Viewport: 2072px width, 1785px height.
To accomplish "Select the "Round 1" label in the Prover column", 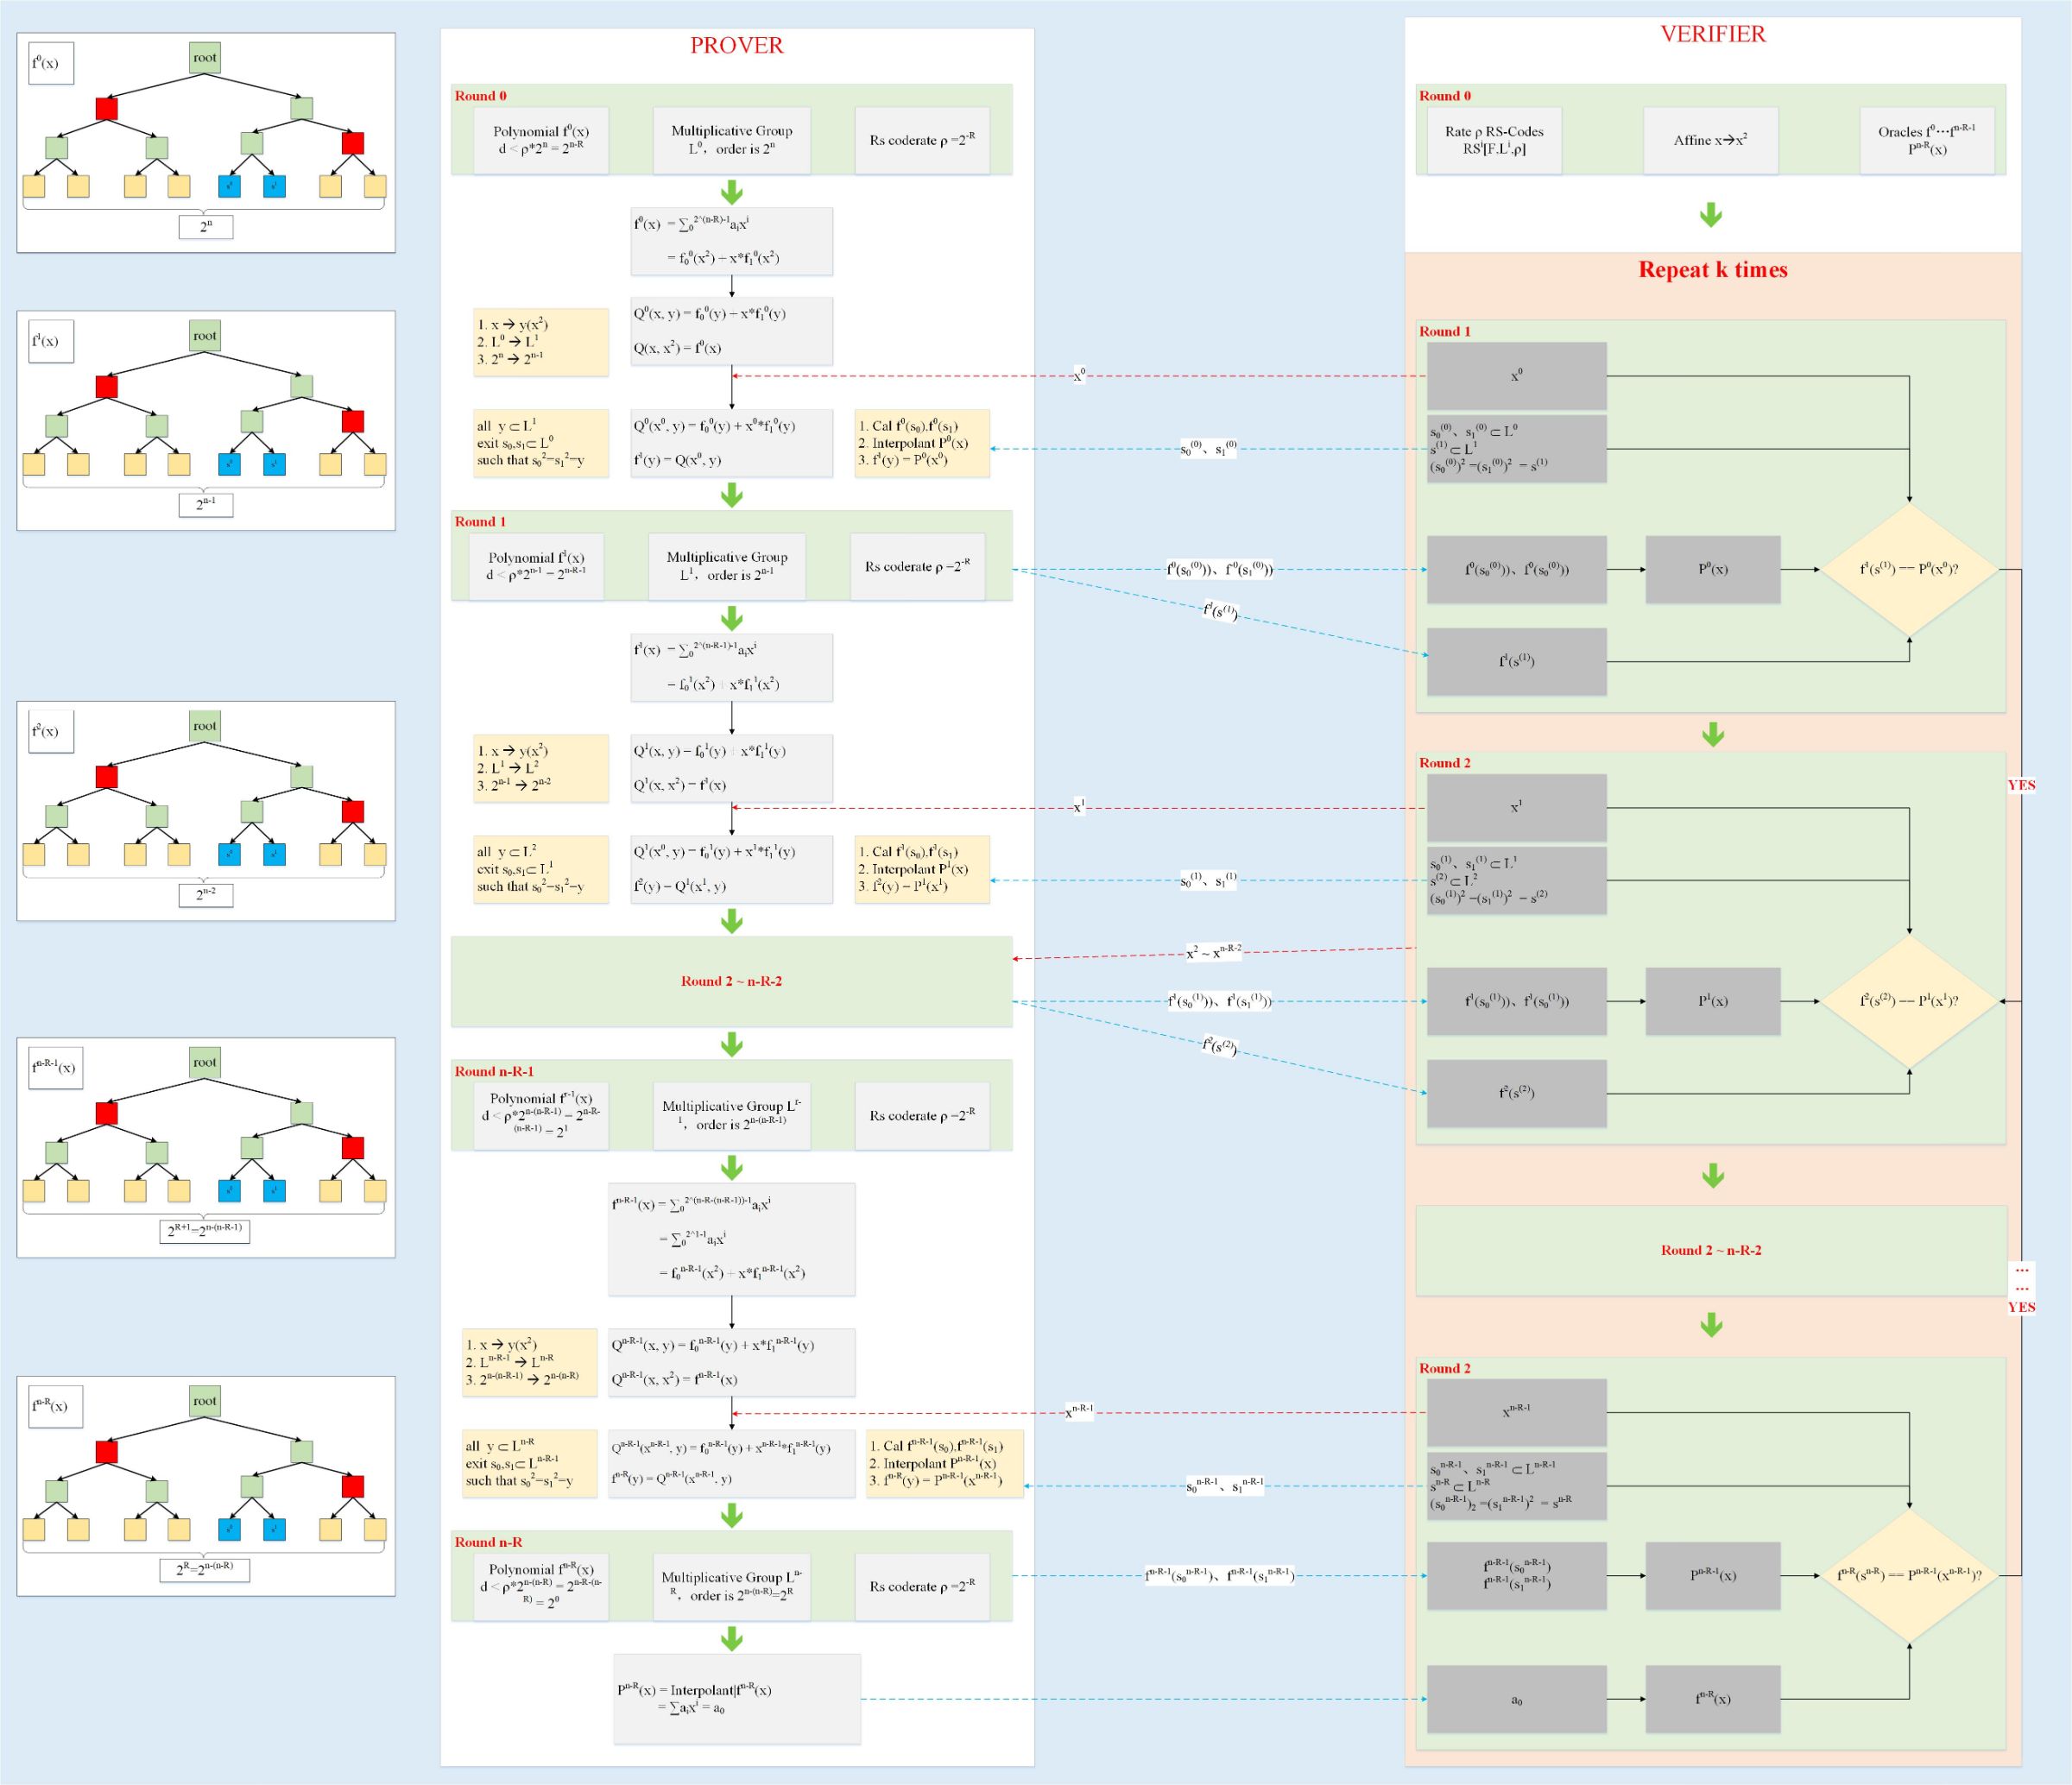I will coord(480,522).
